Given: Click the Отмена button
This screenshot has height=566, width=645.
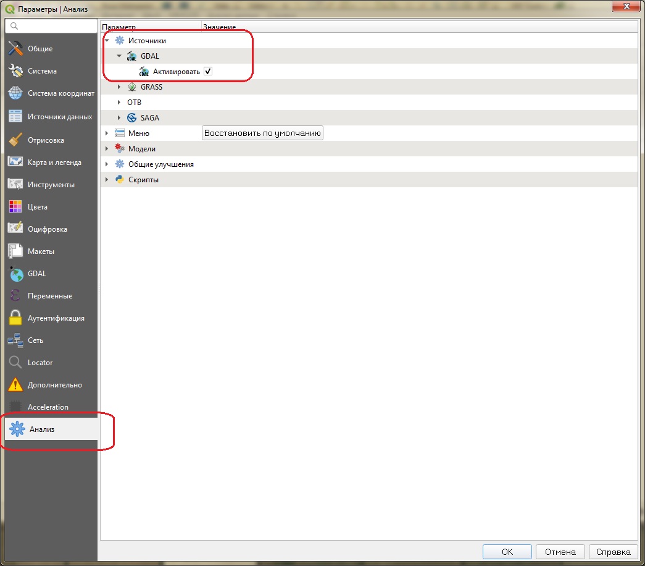Looking at the screenshot, I should [560, 552].
